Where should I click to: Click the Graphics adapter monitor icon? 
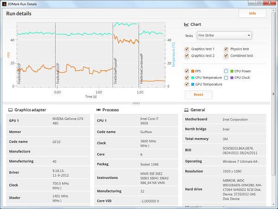pyautogui.click(x=11, y=110)
